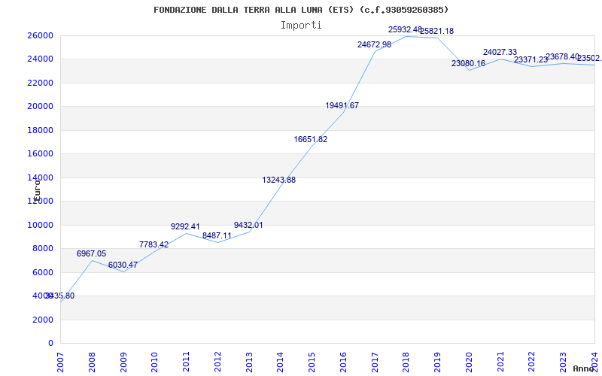This screenshot has width=602, height=376.
Task: Click the y-axis value 6000
Action: 42,272
